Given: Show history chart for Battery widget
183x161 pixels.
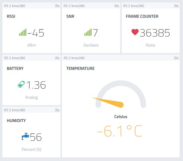Looking at the screenshot, I should pos(57,58).
